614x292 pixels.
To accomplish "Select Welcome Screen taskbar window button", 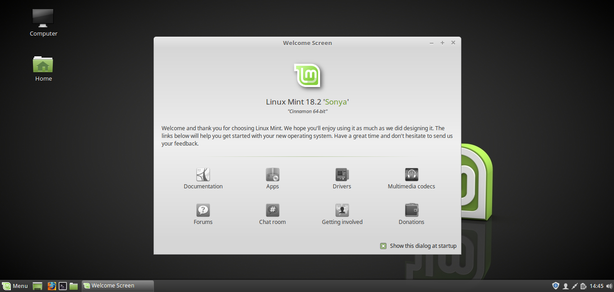I will click(x=117, y=286).
